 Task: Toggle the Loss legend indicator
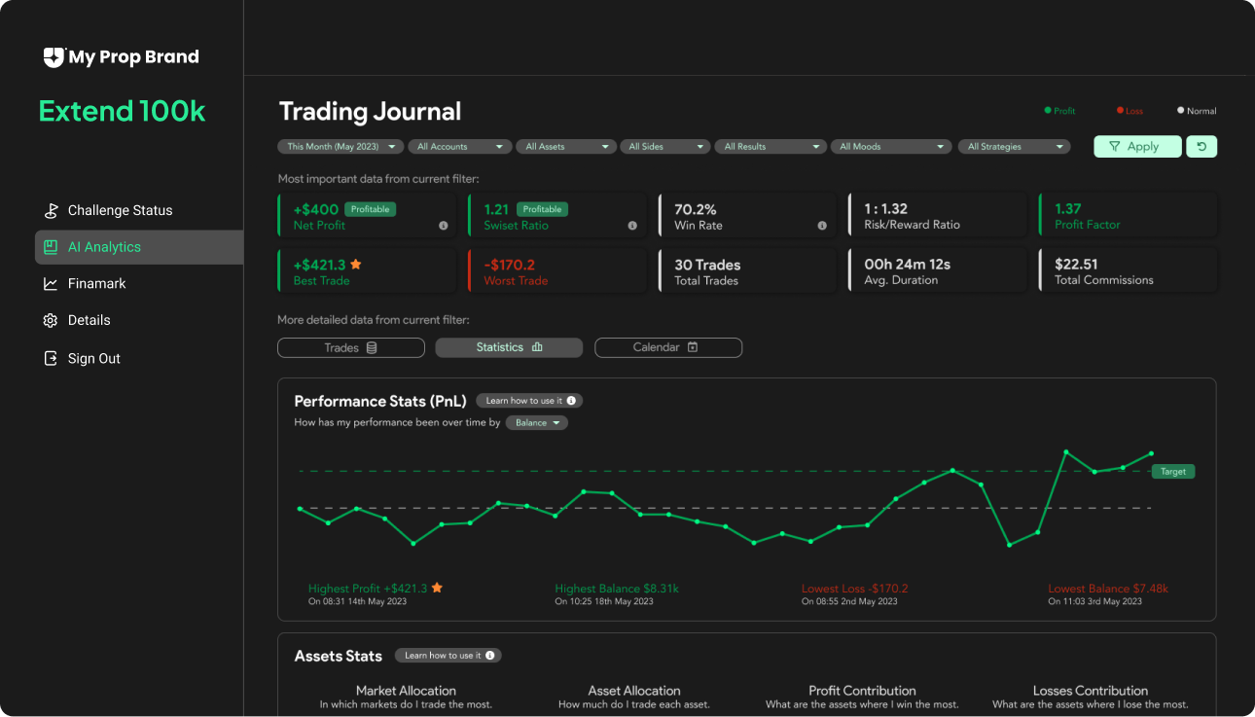point(1129,111)
